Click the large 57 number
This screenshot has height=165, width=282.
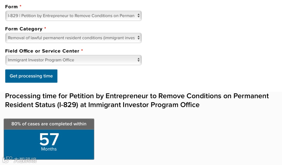pos(49,139)
